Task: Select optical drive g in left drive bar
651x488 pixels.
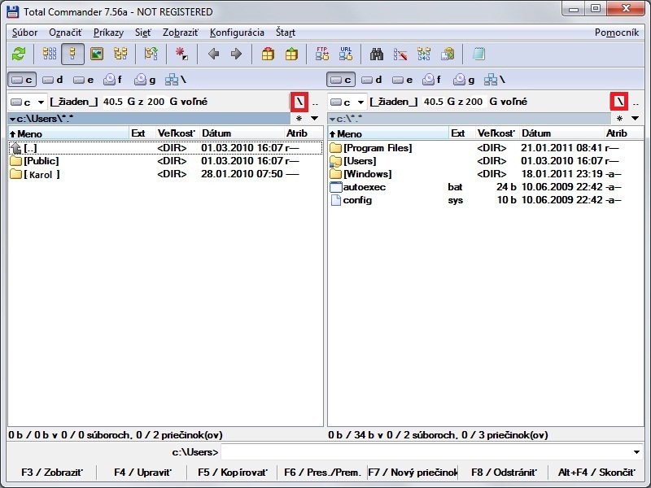Action: click(145, 80)
